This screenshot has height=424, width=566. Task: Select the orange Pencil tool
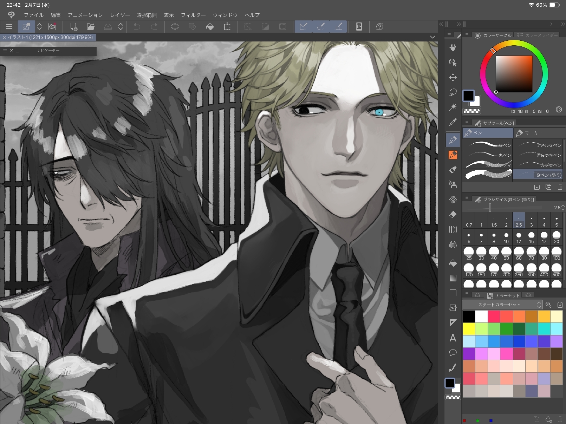point(453,155)
